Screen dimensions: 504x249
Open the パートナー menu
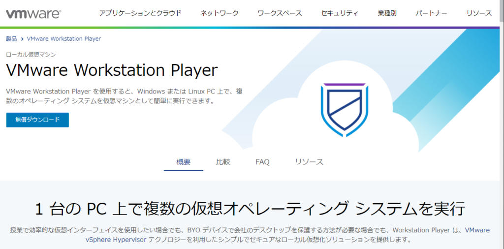pos(431,13)
